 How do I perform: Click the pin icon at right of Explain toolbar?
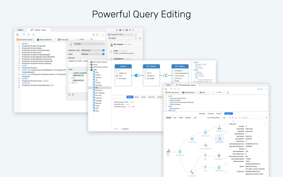[x=266, y=118]
